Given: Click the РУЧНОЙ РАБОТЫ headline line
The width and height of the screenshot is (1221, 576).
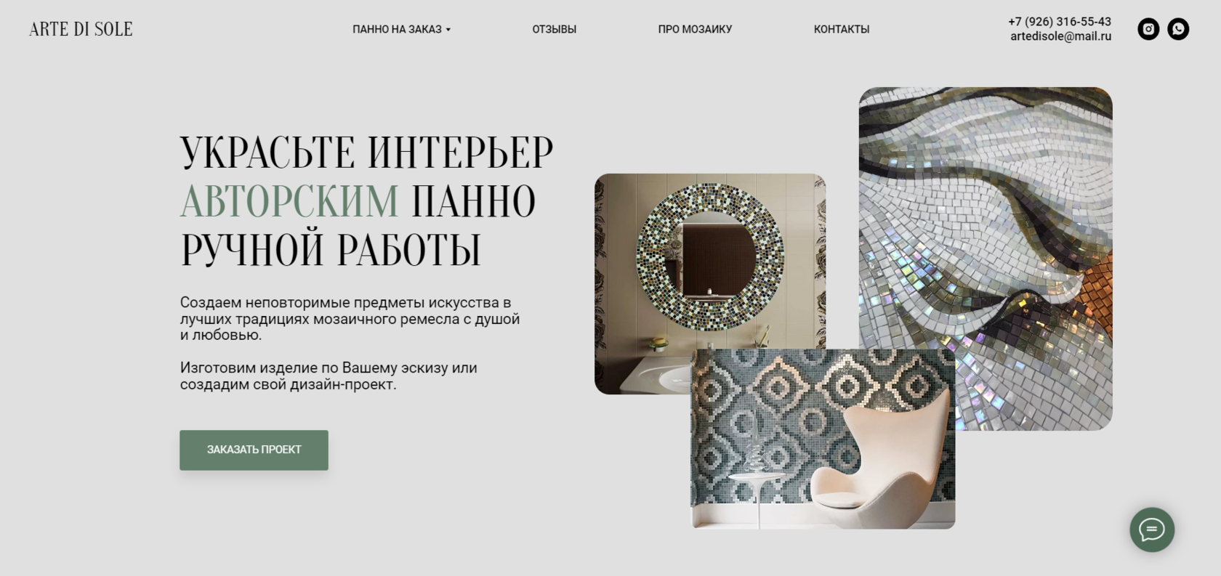Looking at the screenshot, I should (331, 250).
